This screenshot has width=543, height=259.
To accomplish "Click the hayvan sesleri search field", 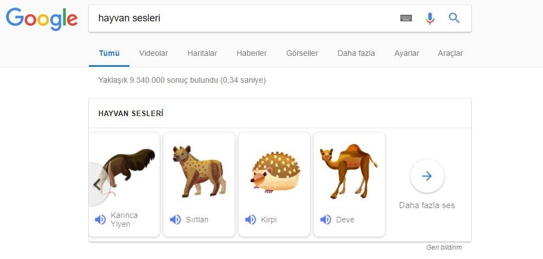I will 241,18.
